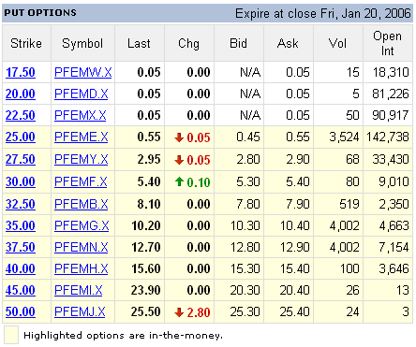
Task: Select ask value 15.40
Action: tap(294, 268)
